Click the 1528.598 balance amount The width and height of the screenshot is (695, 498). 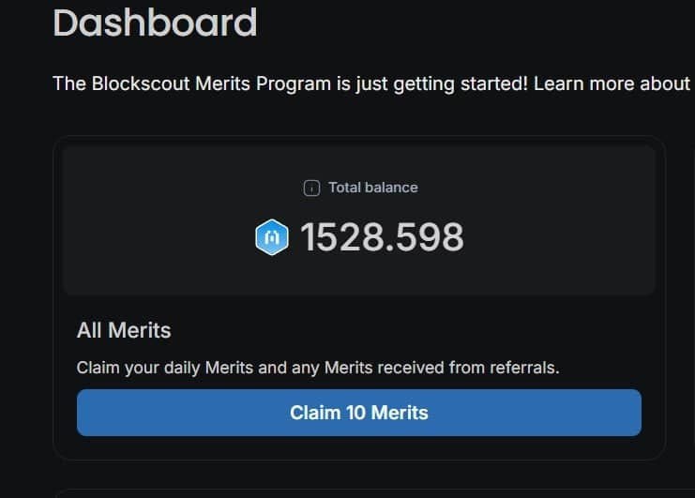(382, 237)
